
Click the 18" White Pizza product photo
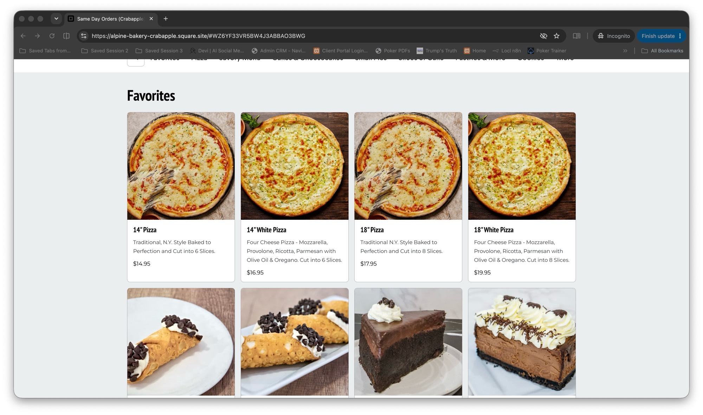522,166
